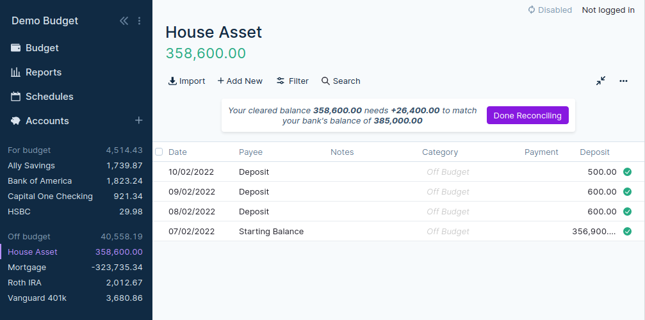Select the Mortgage account in sidebar
Viewport: 645px width, 320px height.
(x=26, y=268)
